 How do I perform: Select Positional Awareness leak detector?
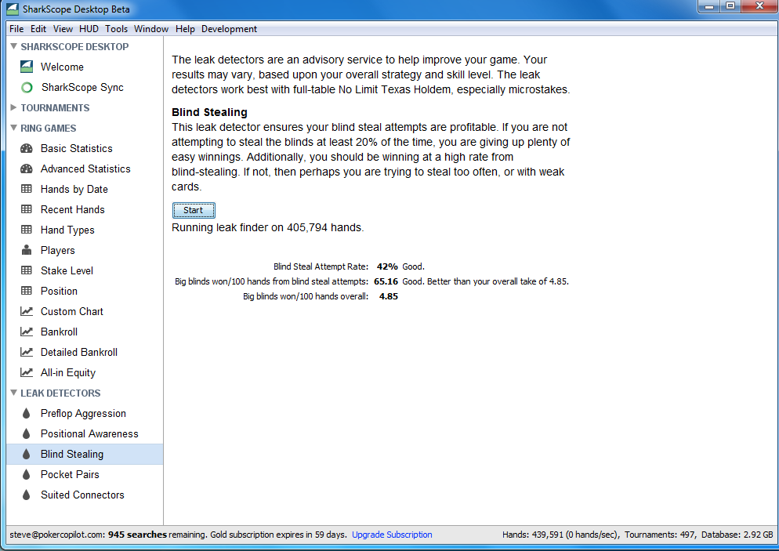tap(89, 433)
